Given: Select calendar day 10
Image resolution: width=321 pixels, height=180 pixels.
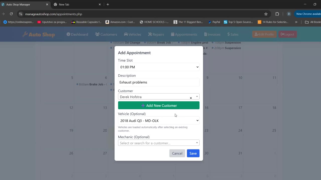Looking at the screenshot, I should point(240,78).
